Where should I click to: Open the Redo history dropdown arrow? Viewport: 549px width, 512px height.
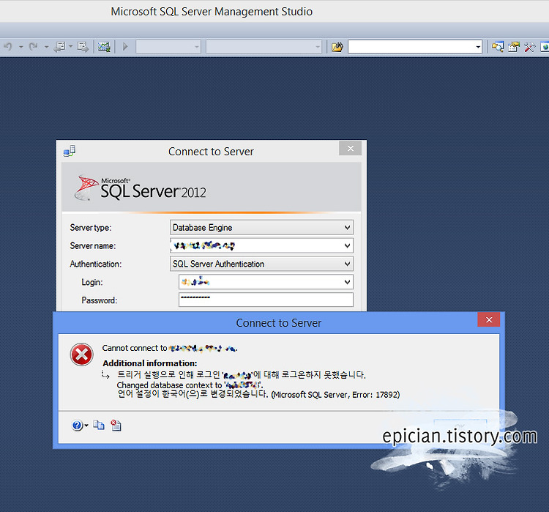point(47,47)
